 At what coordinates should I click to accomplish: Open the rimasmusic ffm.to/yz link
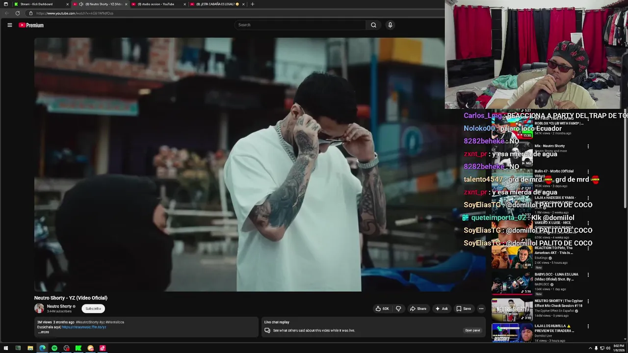tap(83, 327)
